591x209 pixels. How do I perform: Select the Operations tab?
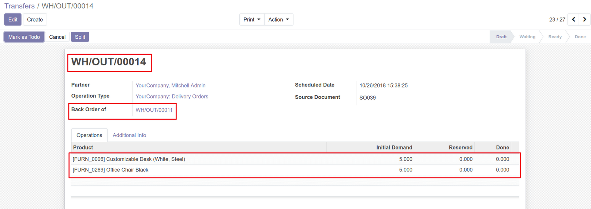(89, 135)
